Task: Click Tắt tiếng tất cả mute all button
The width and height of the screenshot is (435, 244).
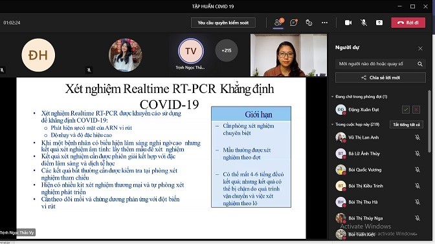Action: pos(407,125)
